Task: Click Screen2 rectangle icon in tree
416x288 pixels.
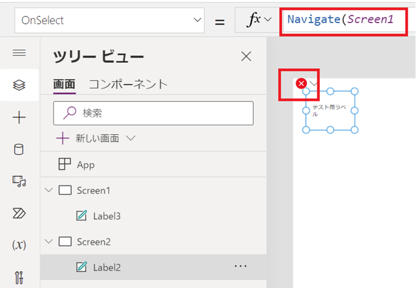Action: click(x=65, y=241)
